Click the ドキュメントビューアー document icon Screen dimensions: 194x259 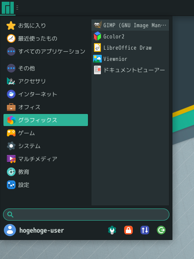click(97, 70)
